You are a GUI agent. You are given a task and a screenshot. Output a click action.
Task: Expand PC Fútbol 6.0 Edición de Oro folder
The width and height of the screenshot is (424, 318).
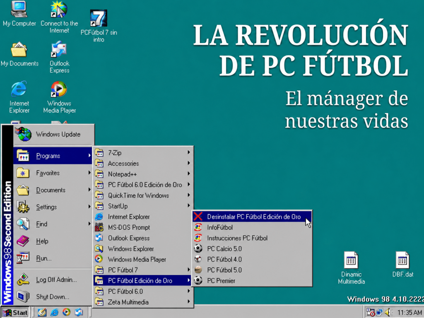143,185
